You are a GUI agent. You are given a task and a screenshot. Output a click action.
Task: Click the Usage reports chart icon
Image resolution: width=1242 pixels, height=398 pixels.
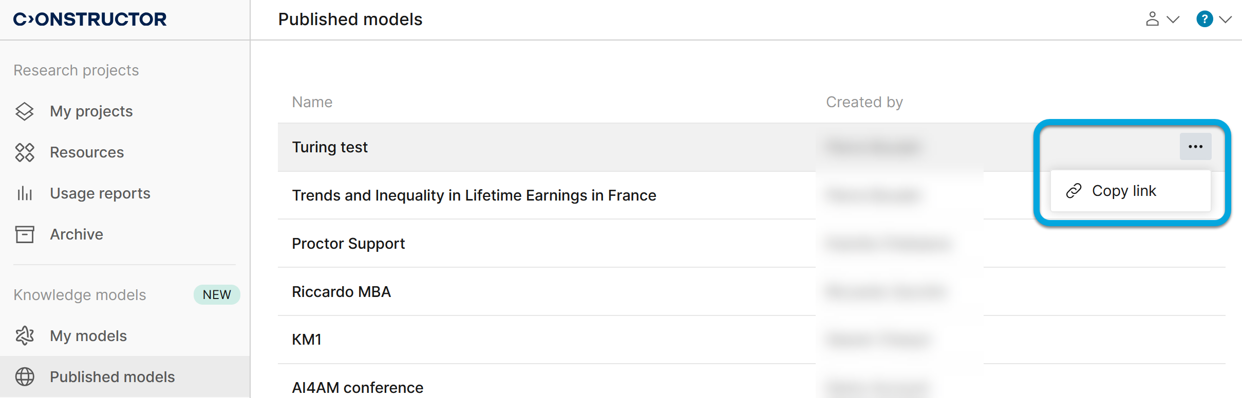[x=24, y=193]
